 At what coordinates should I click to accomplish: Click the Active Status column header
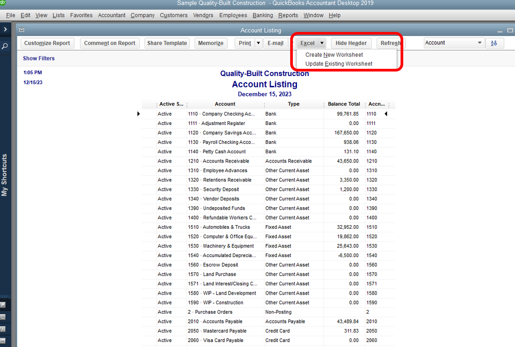point(172,104)
